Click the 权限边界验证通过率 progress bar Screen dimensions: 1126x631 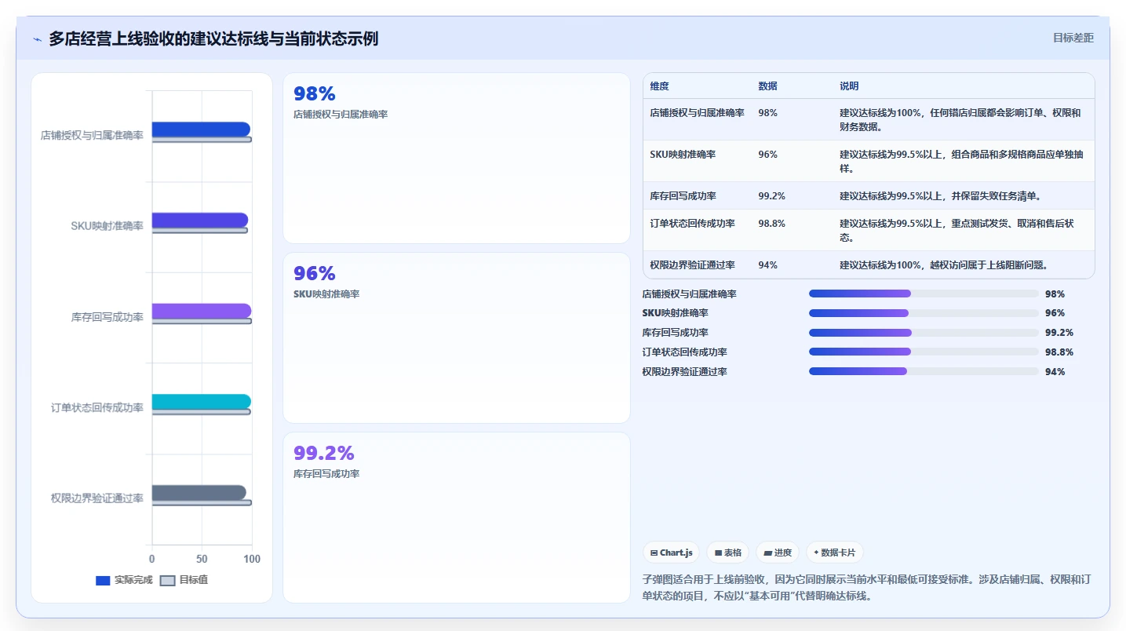tap(924, 371)
